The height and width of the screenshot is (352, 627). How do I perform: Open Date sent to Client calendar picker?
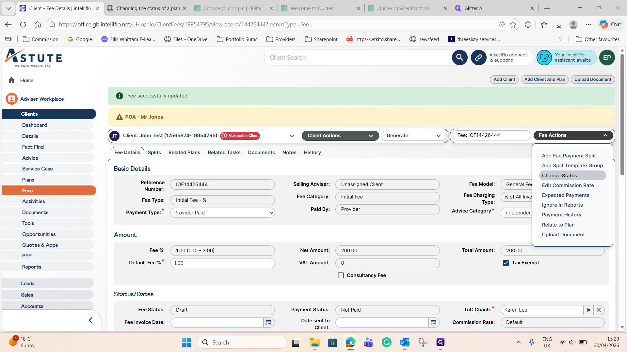click(433, 322)
